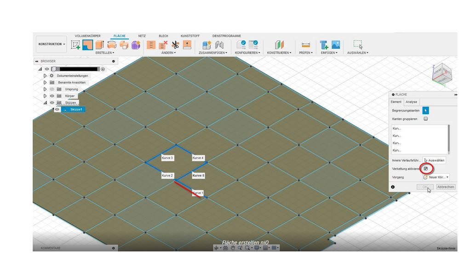Click the surface Sweep tool icon

124,44
